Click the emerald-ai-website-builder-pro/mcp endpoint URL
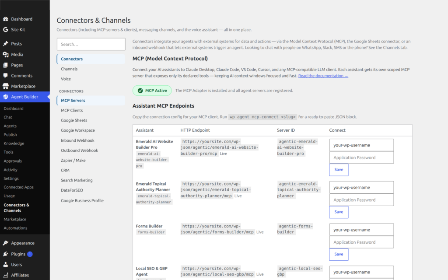Viewport: 448px width, 280px height. pos(219,147)
